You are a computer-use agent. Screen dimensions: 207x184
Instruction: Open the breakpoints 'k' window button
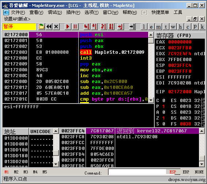click(202, 27)
